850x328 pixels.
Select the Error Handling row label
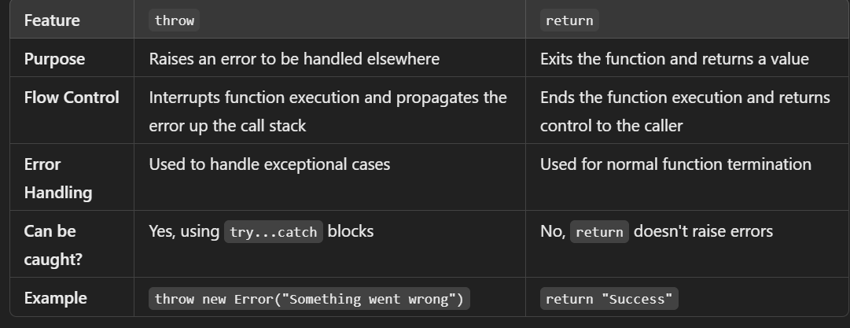click(x=57, y=178)
